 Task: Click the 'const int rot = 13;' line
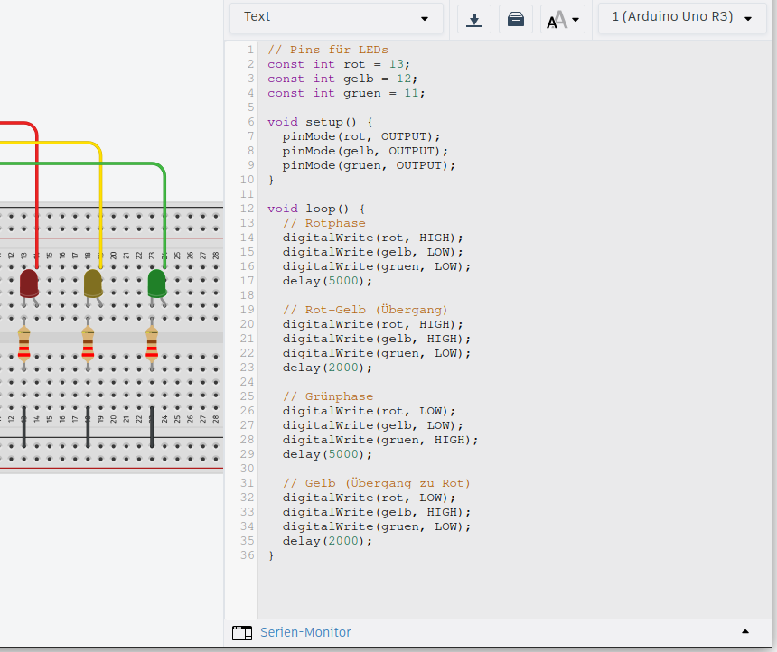(339, 64)
